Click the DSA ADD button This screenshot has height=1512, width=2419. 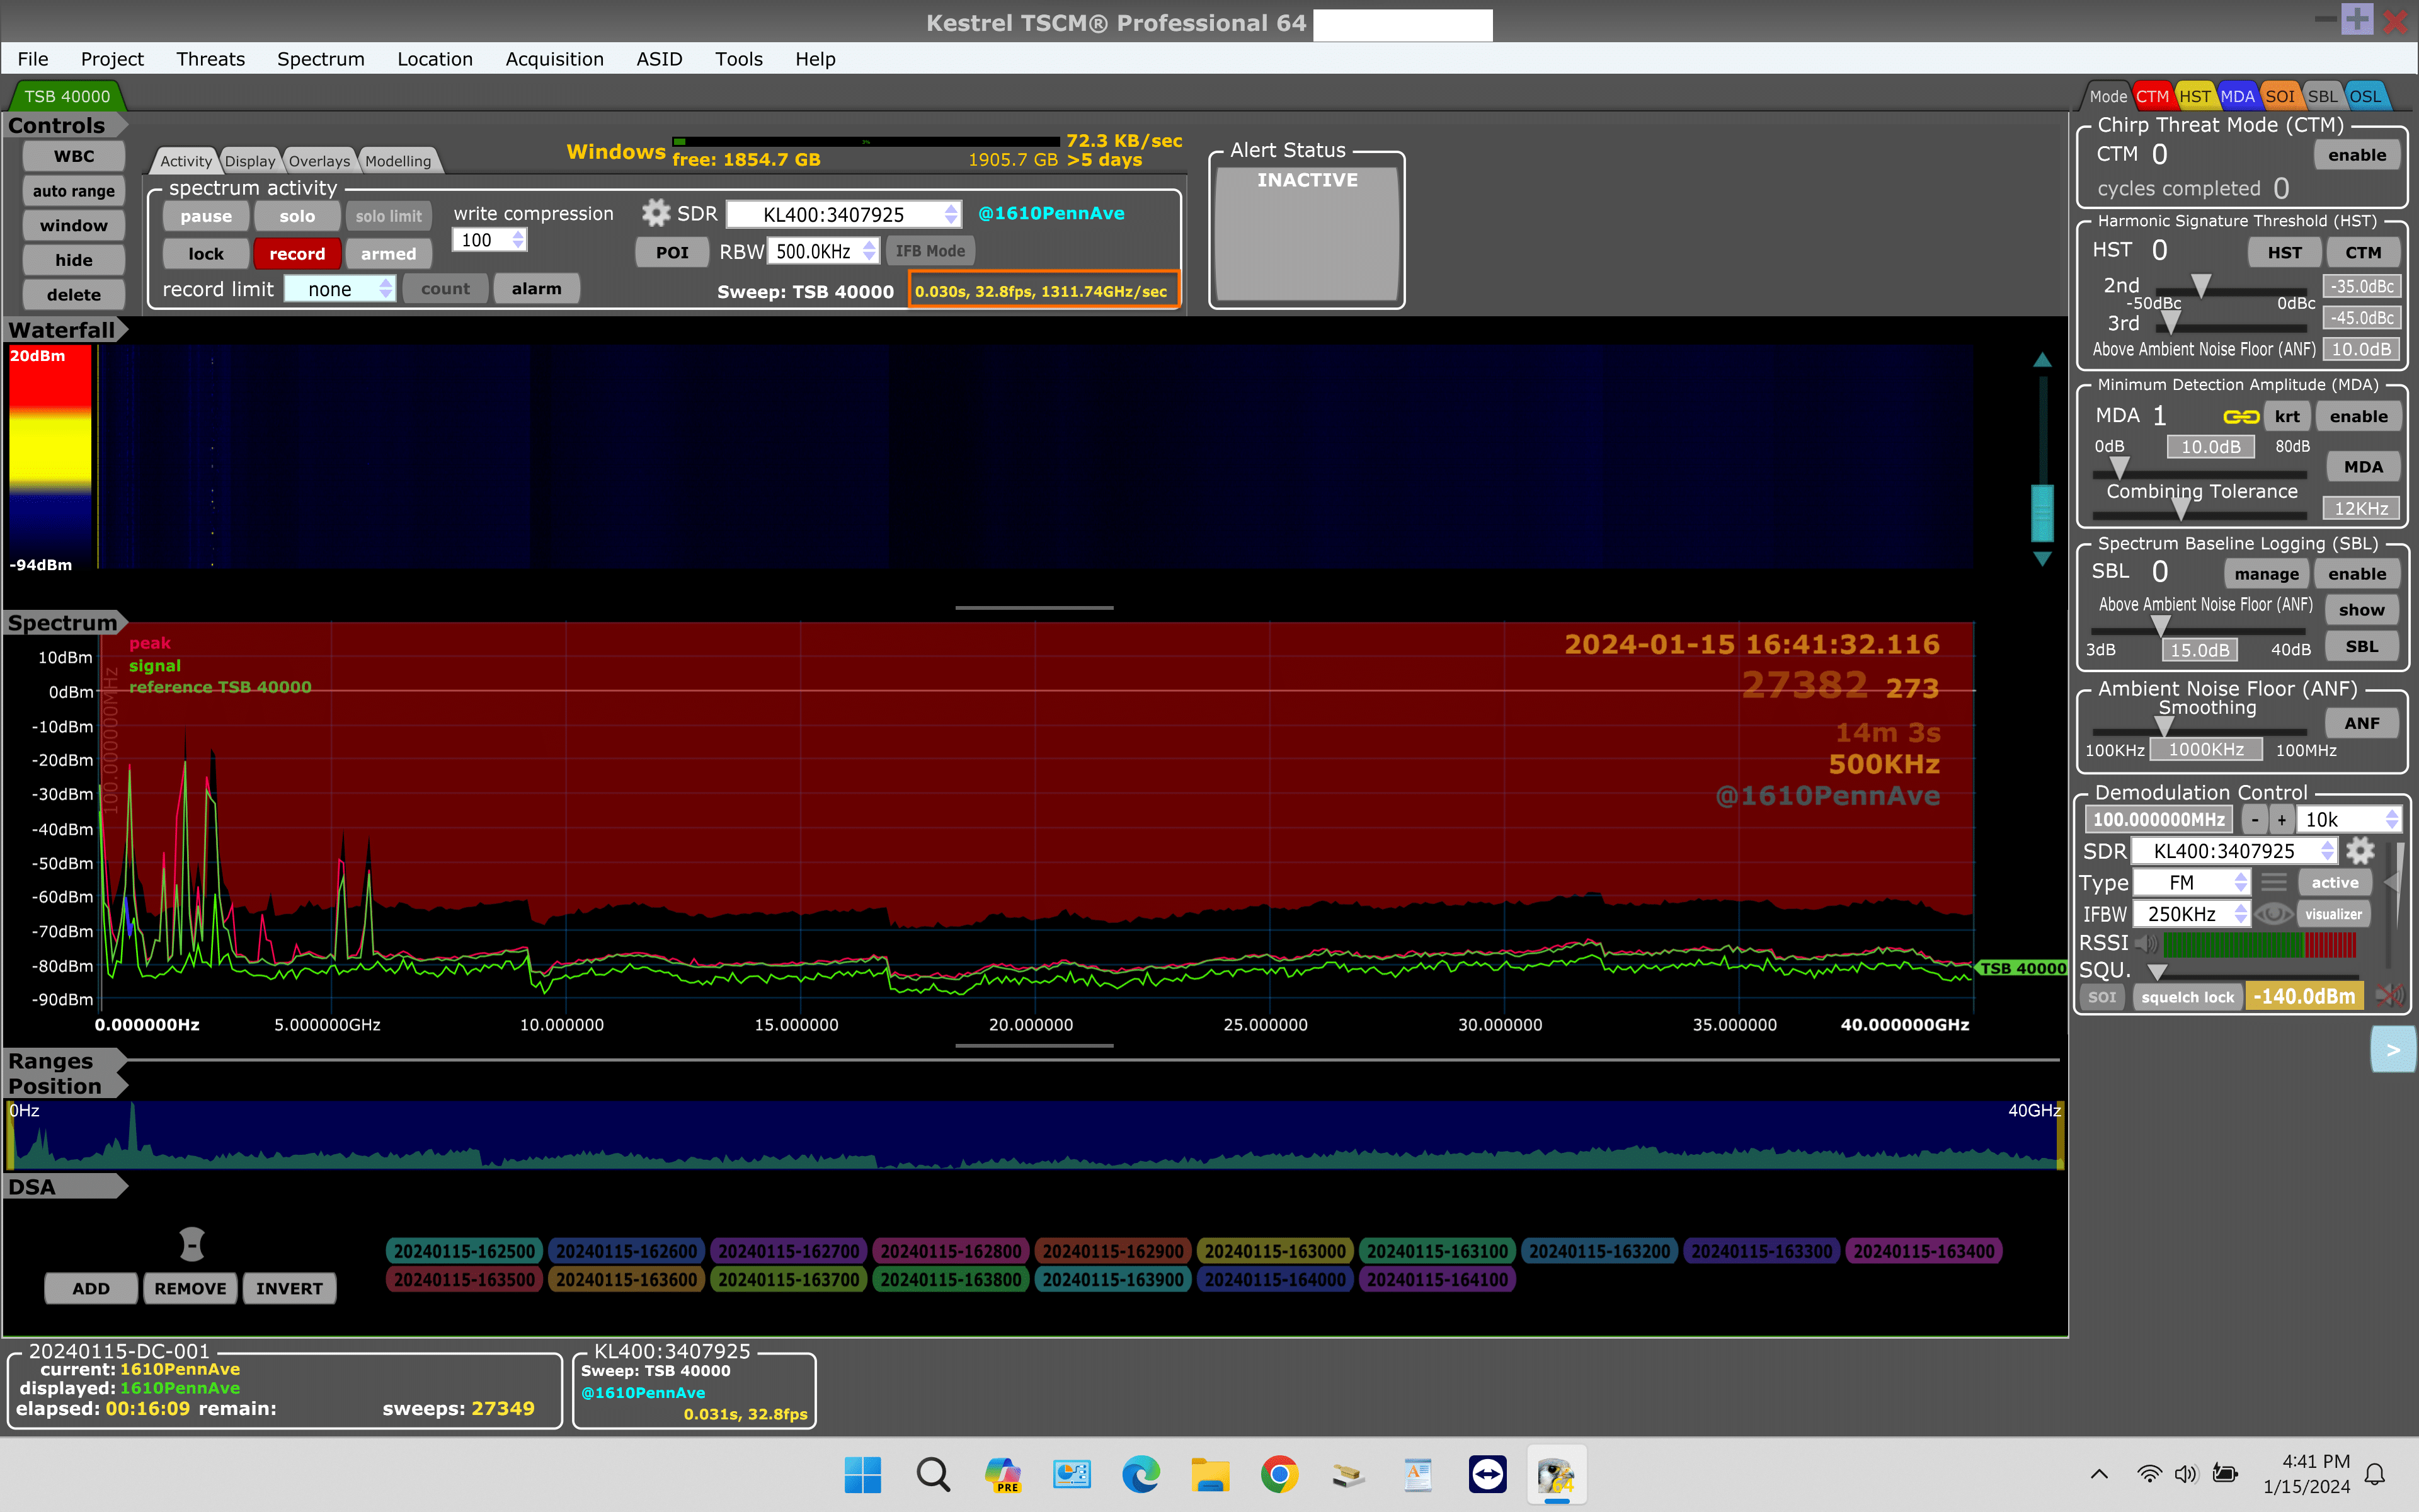[91, 1288]
